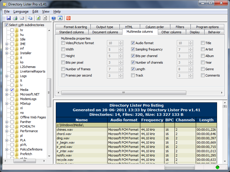Click the Print icon in toolbar
Viewport: 230px width, 172px height.
click(15, 18)
